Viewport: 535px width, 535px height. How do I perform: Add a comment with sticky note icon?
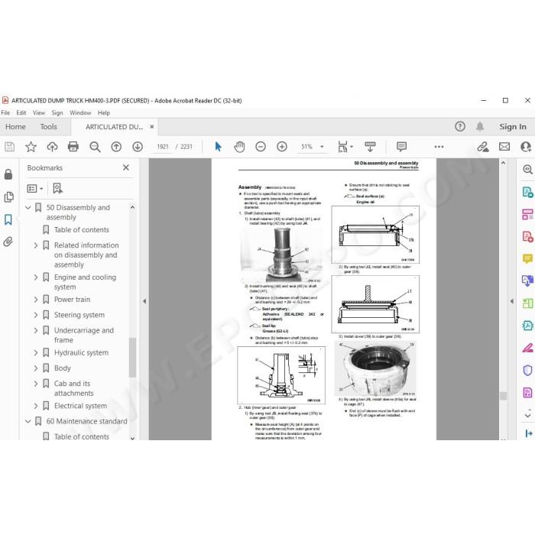click(x=401, y=147)
